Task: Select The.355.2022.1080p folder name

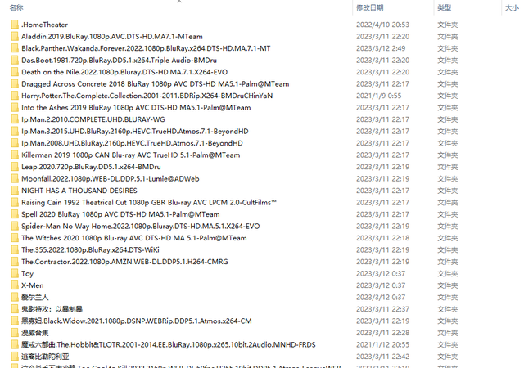Action: pos(90,249)
